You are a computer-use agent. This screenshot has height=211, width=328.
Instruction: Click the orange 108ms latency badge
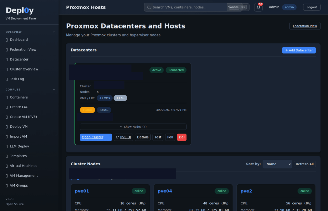tap(87, 110)
